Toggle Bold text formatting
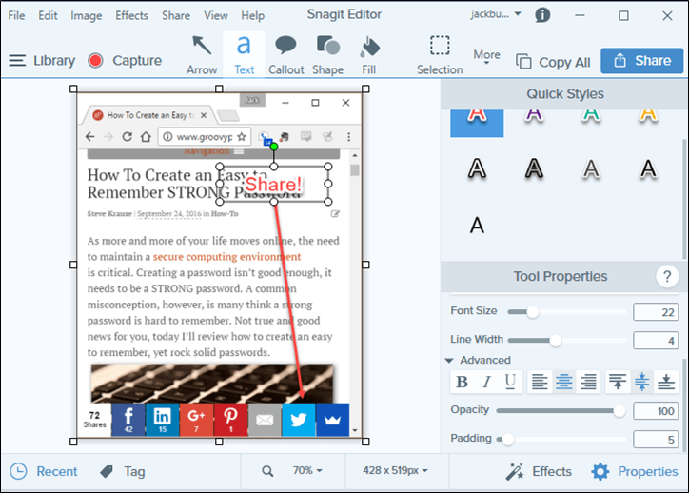The width and height of the screenshot is (689, 493). coord(462,382)
